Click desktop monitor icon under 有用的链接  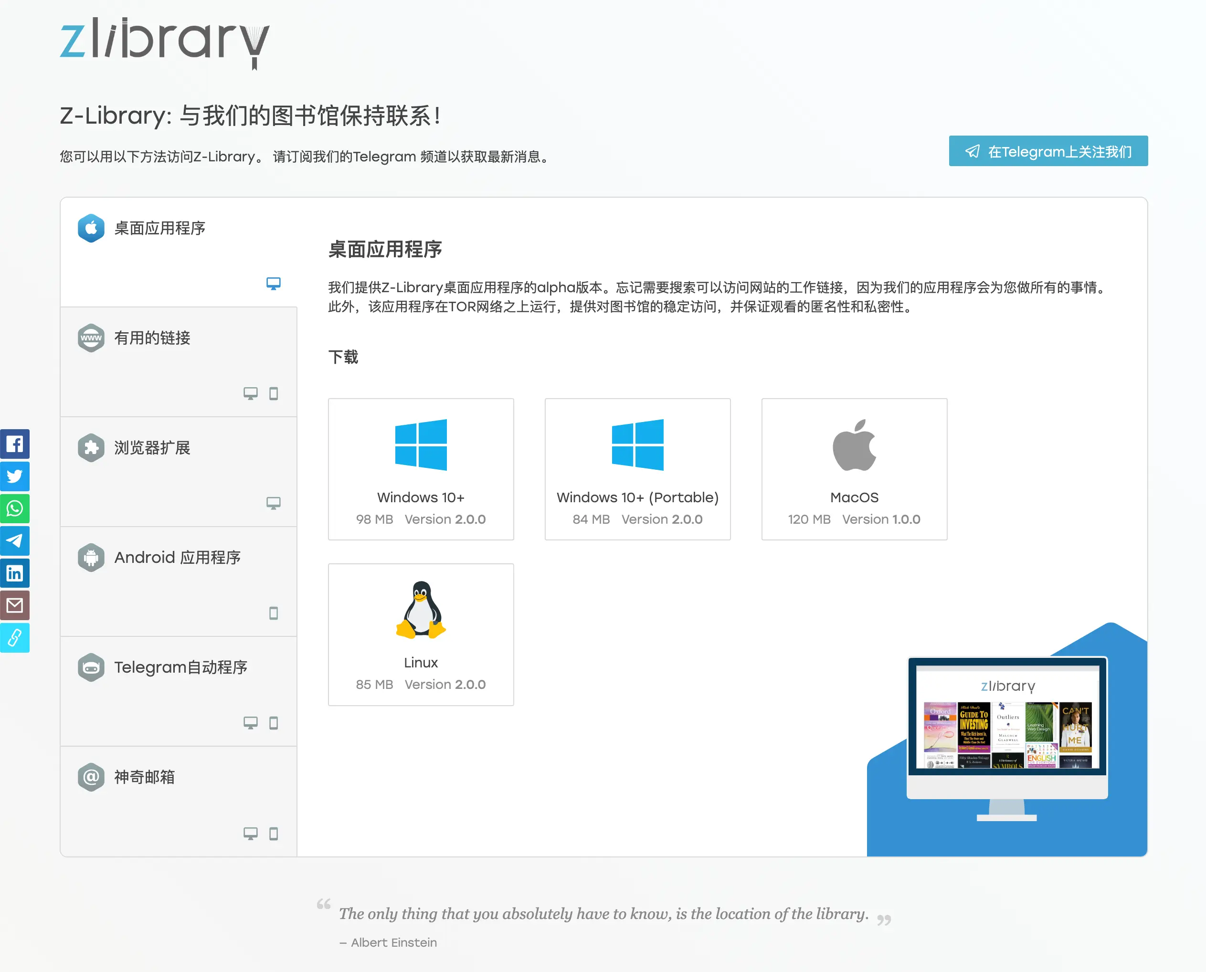coord(250,393)
